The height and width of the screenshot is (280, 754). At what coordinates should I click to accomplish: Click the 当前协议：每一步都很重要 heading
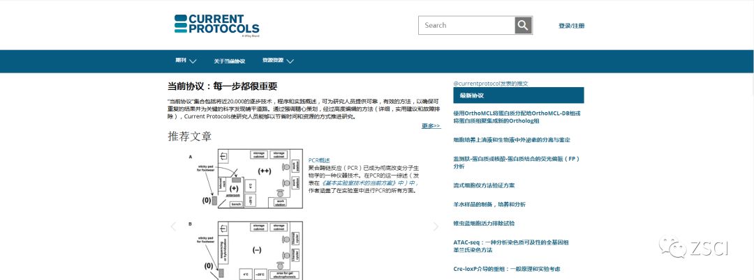pos(222,87)
